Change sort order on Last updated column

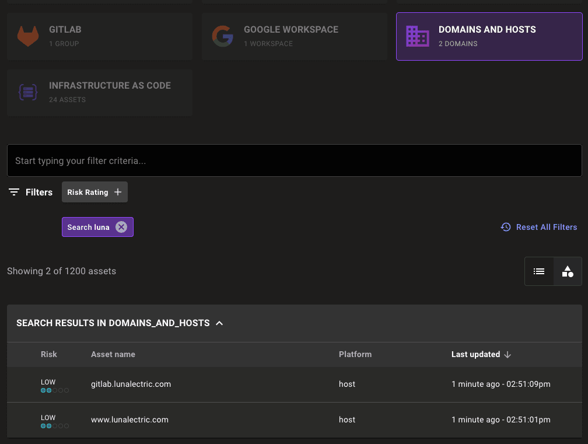[x=507, y=354]
